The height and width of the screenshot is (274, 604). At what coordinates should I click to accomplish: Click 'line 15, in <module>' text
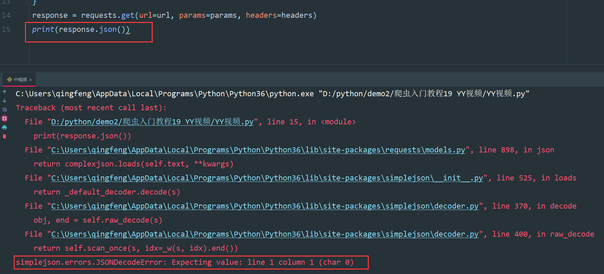(312, 122)
